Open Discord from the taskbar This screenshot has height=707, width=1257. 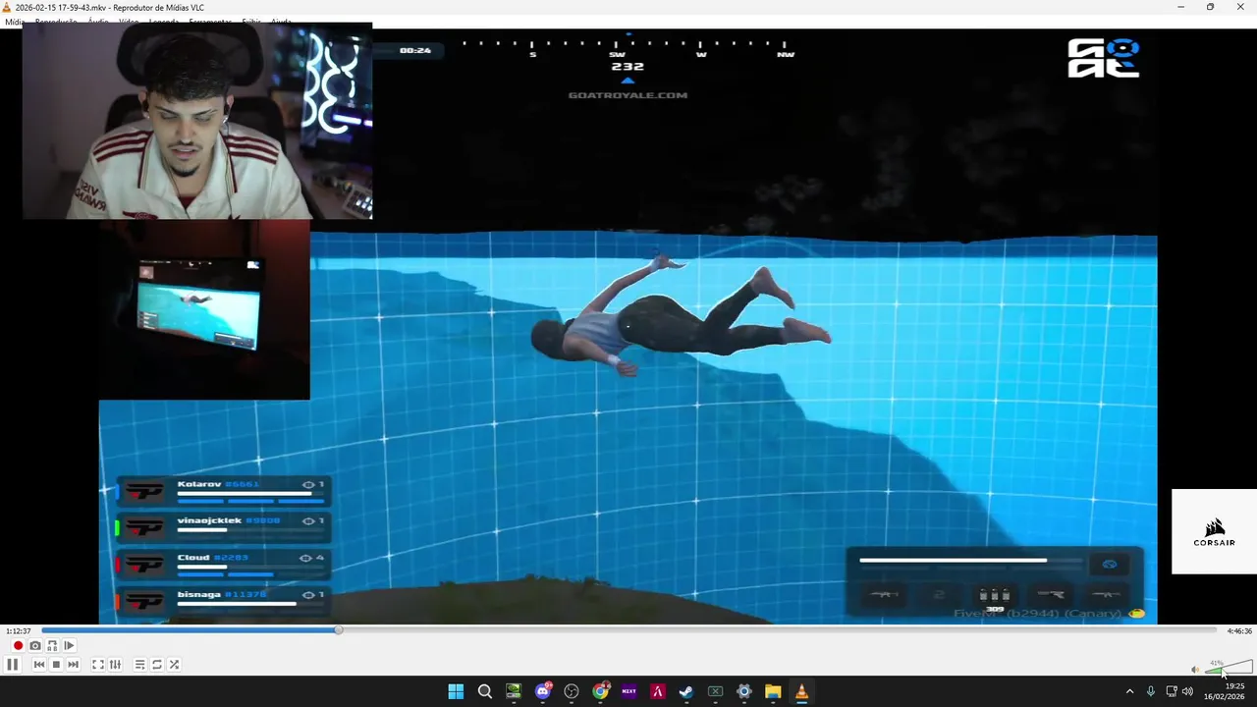click(x=543, y=691)
